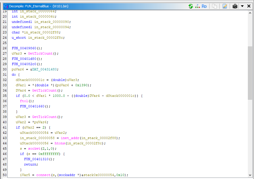Click the Decompile window C icon in title
This screenshot has height=179, width=254.
point(5,6)
